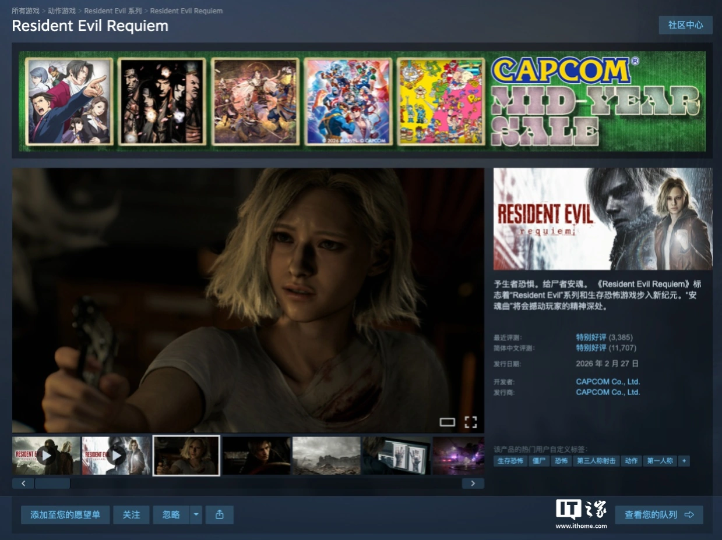
Task: Click the main screenshot of blonde woman
Action: tap(248, 300)
